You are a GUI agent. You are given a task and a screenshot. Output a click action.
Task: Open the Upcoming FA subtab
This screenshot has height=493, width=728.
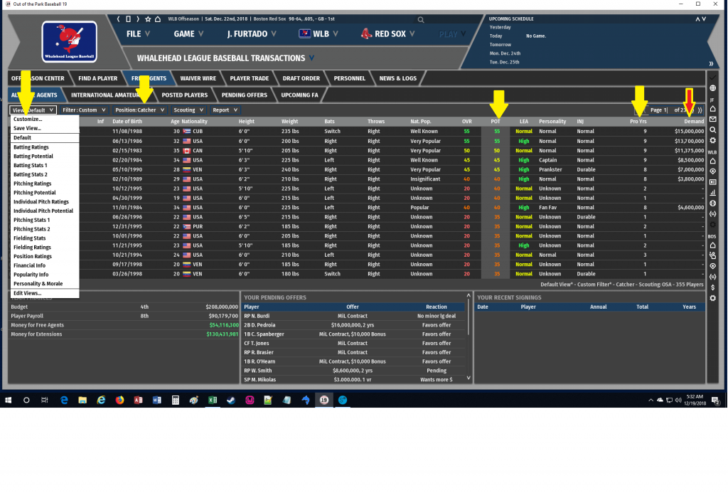tap(299, 95)
